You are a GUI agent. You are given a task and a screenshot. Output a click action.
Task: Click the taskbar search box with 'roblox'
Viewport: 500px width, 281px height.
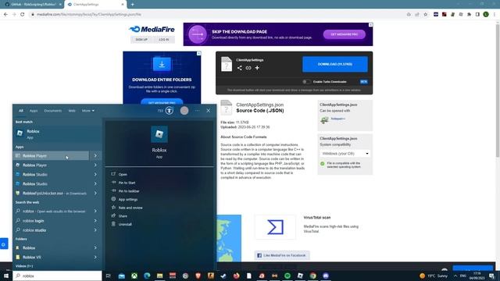click(57, 276)
